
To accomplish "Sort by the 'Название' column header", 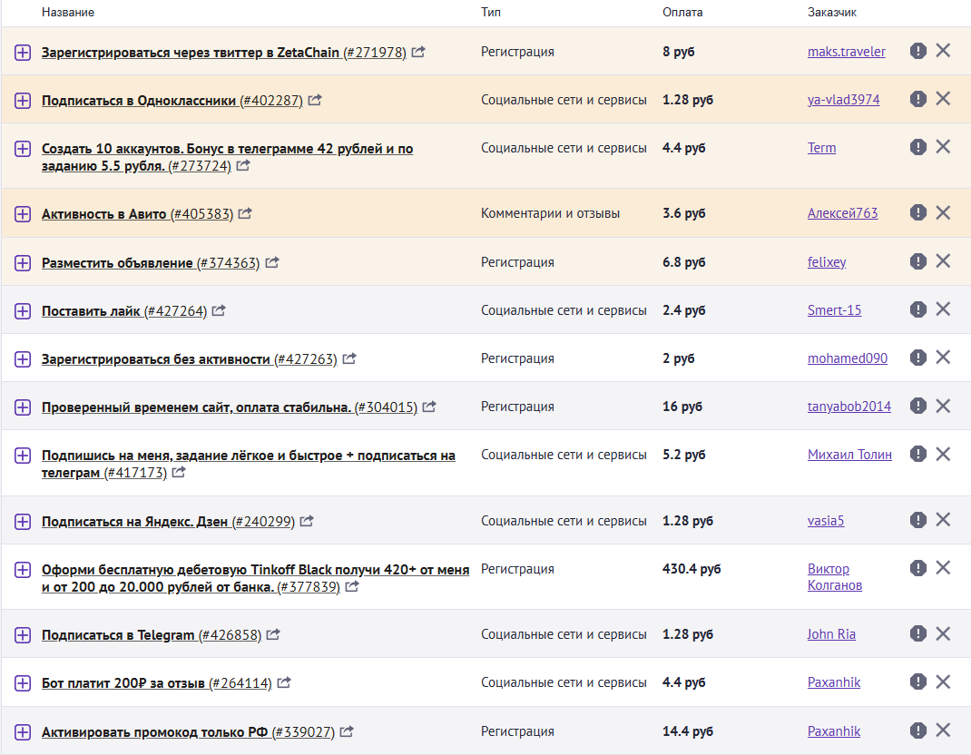I will tap(68, 13).
